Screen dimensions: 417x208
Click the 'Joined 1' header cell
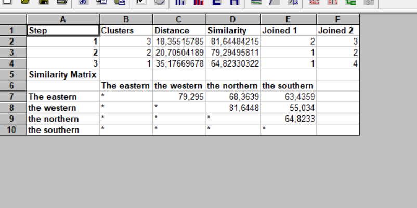tap(289, 30)
